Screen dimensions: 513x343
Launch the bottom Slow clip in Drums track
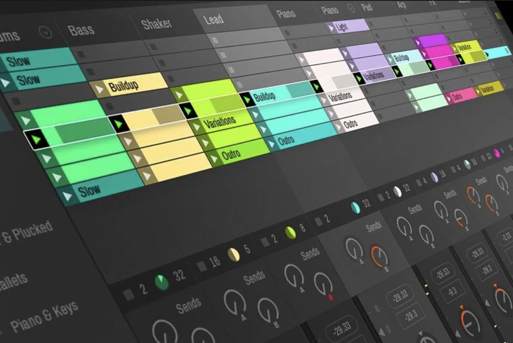pos(68,196)
